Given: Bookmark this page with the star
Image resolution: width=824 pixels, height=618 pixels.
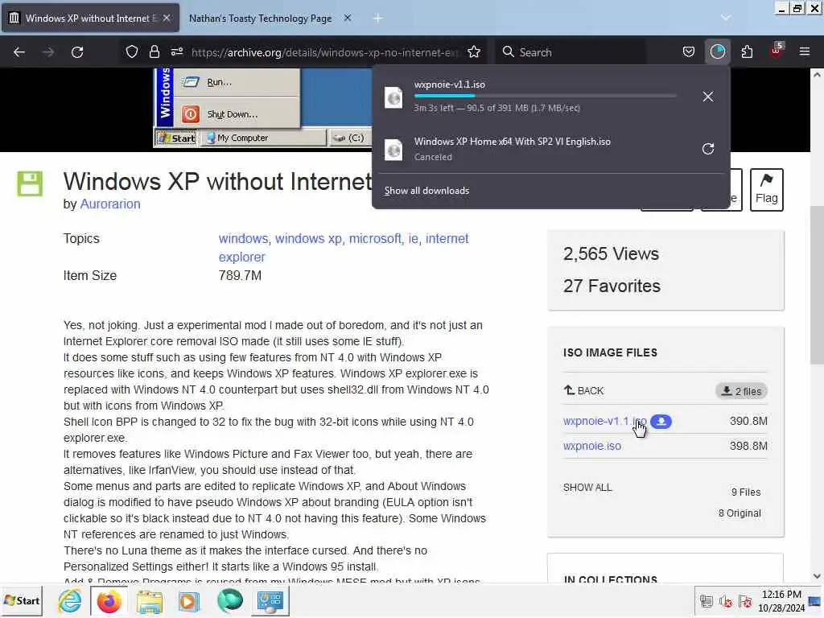Looking at the screenshot, I should tap(474, 52).
